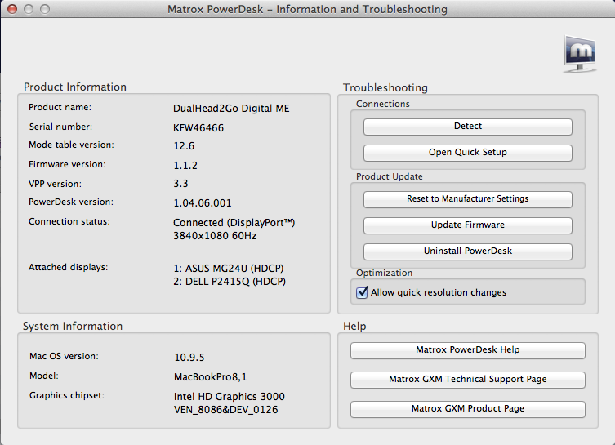Open Matrox GXM Product Page
Image resolution: width=615 pixels, height=445 pixels.
click(467, 409)
